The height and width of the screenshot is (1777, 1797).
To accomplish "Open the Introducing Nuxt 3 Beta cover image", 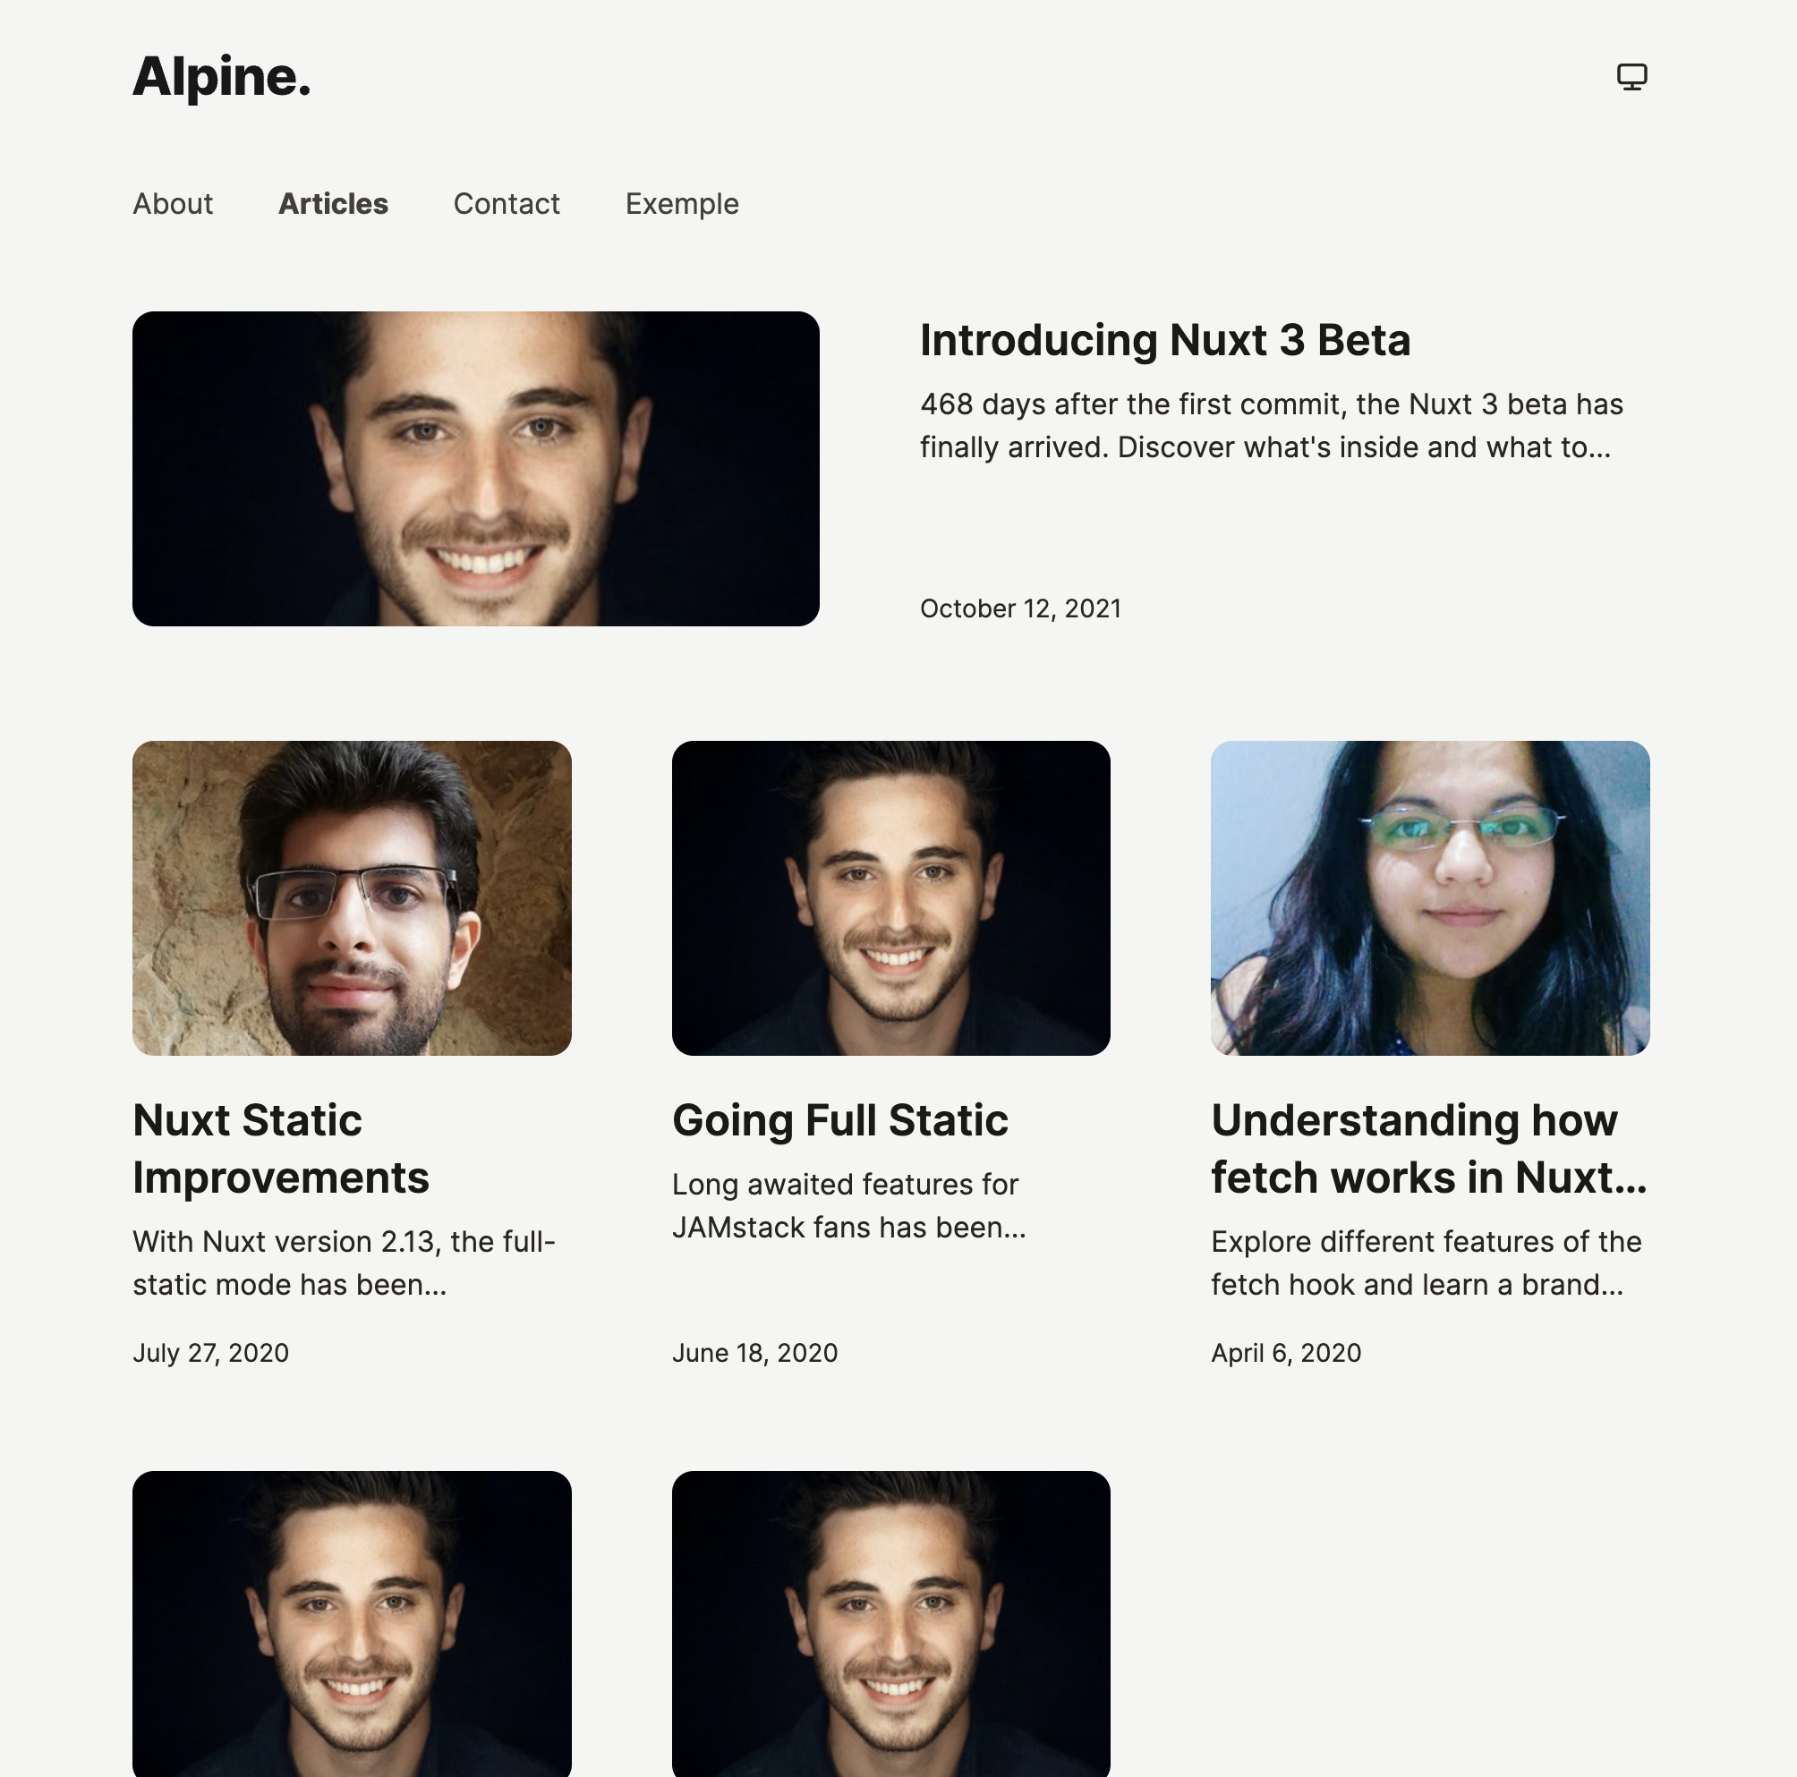I will coord(475,469).
